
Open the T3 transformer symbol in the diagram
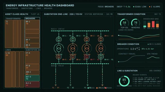[87, 48]
